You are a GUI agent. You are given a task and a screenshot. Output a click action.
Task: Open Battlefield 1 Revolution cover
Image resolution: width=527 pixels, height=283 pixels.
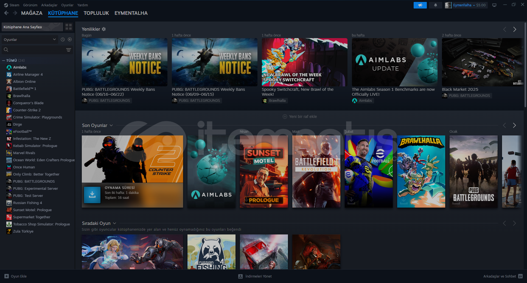pyautogui.click(x=316, y=171)
